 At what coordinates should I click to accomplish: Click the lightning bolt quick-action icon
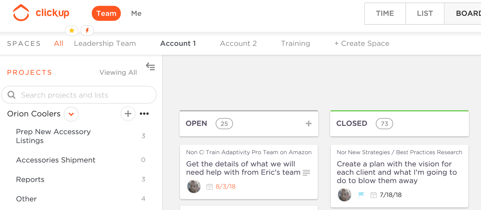click(87, 30)
